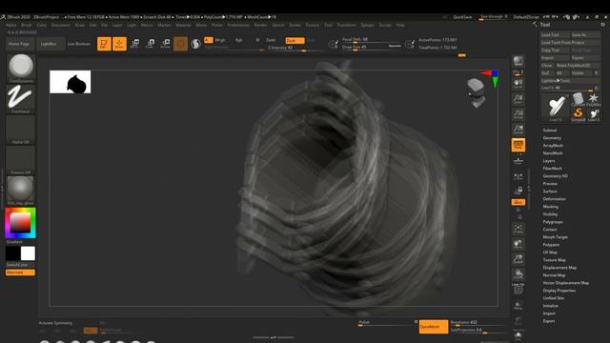The image size is (610, 343).
Task: Open the Preferences menu
Action: 238,25
